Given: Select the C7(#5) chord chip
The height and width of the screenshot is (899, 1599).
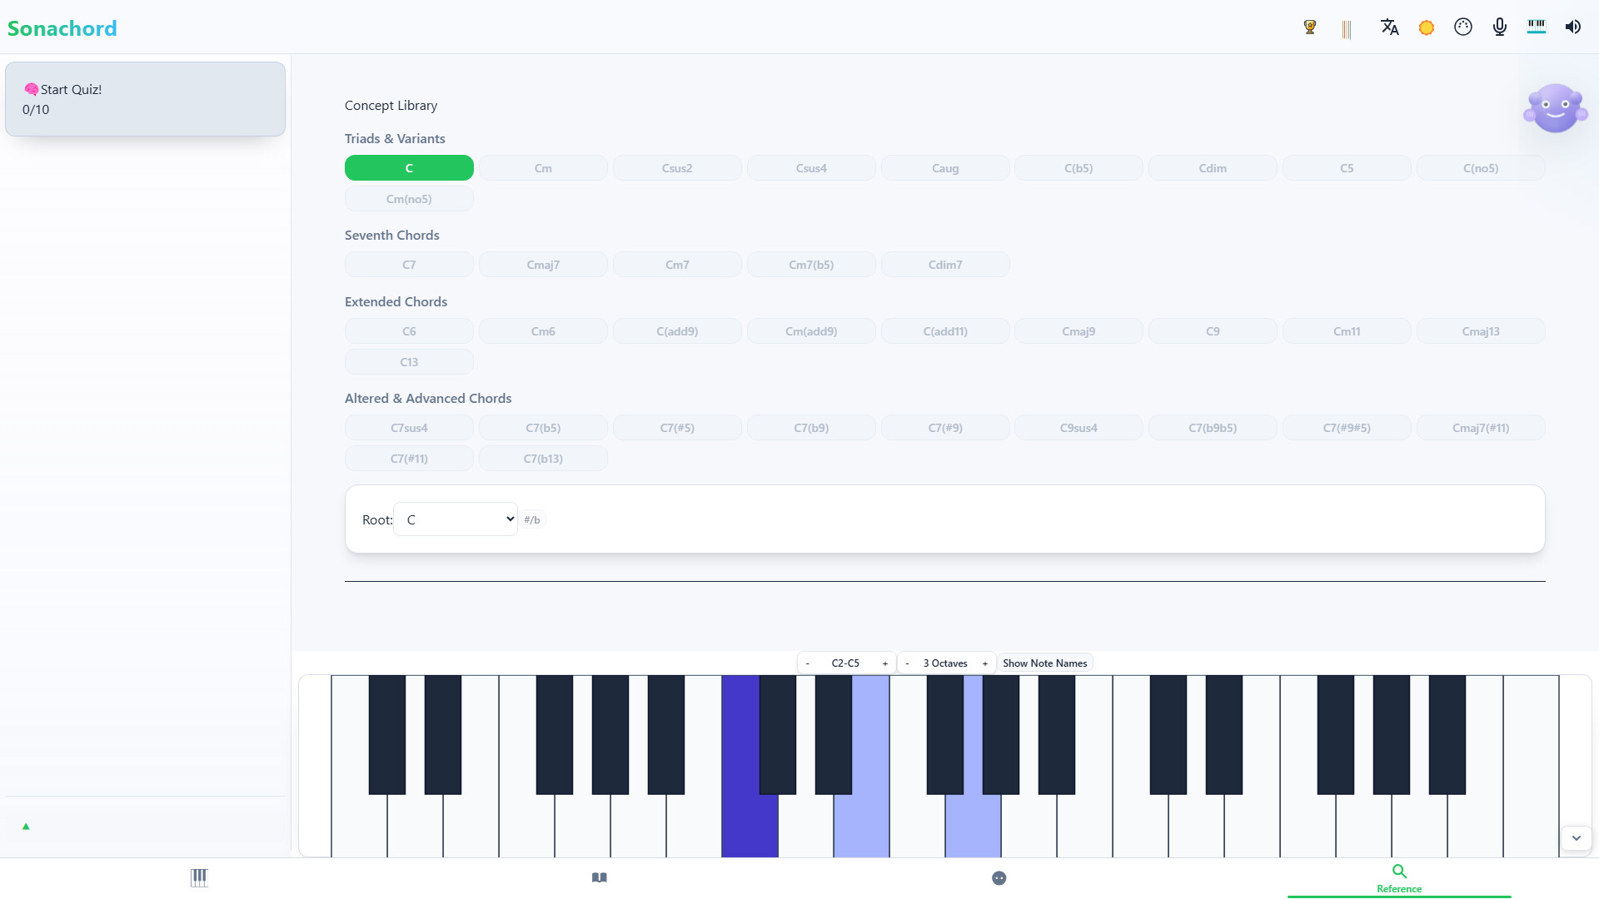Looking at the screenshot, I should 677,428.
